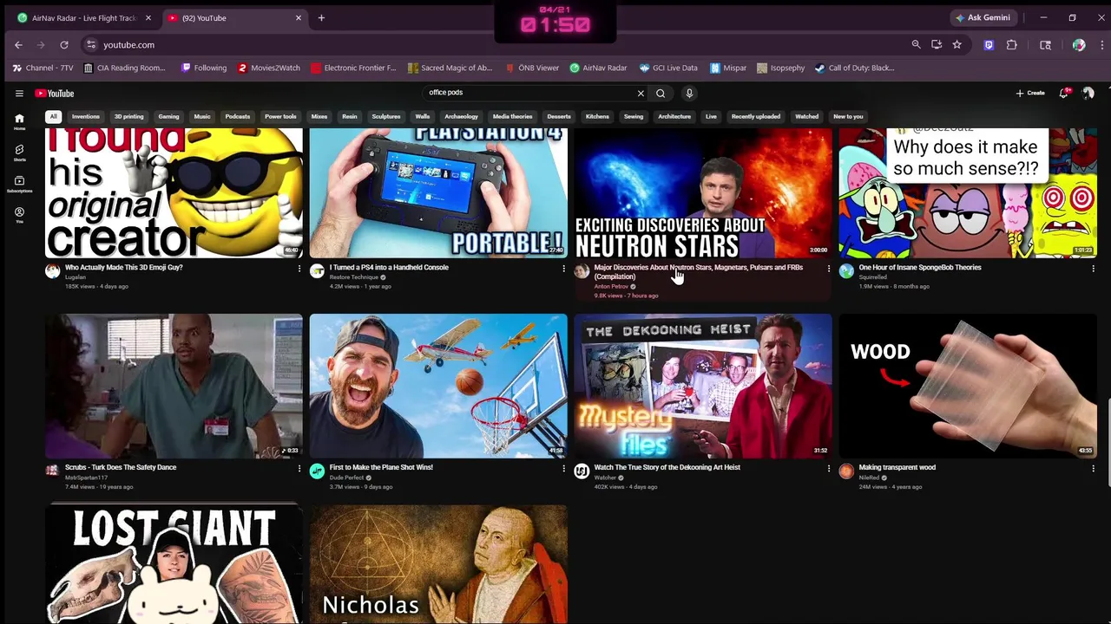Play the transparent wood thumbnail
Image resolution: width=1111 pixels, height=624 pixels.
(968, 386)
